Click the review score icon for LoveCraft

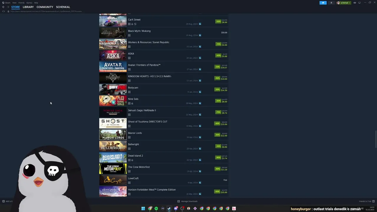200,183
